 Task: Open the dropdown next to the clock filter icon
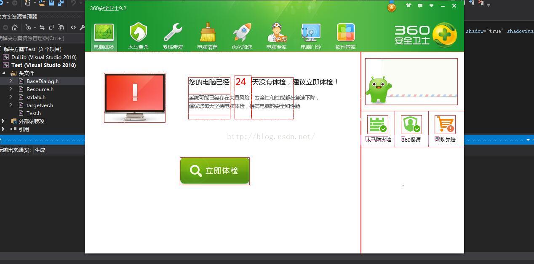(x=35, y=28)
